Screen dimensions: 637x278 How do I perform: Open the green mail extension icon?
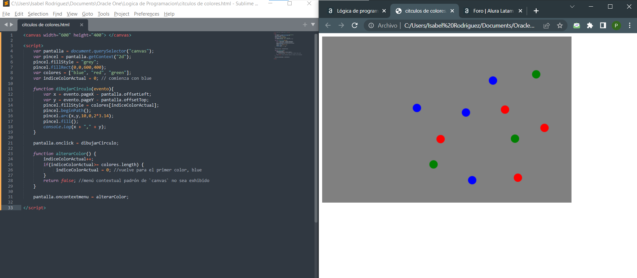576,26
